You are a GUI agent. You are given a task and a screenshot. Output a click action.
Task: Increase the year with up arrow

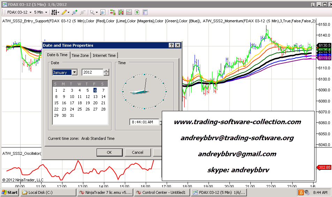click(106, 71)
